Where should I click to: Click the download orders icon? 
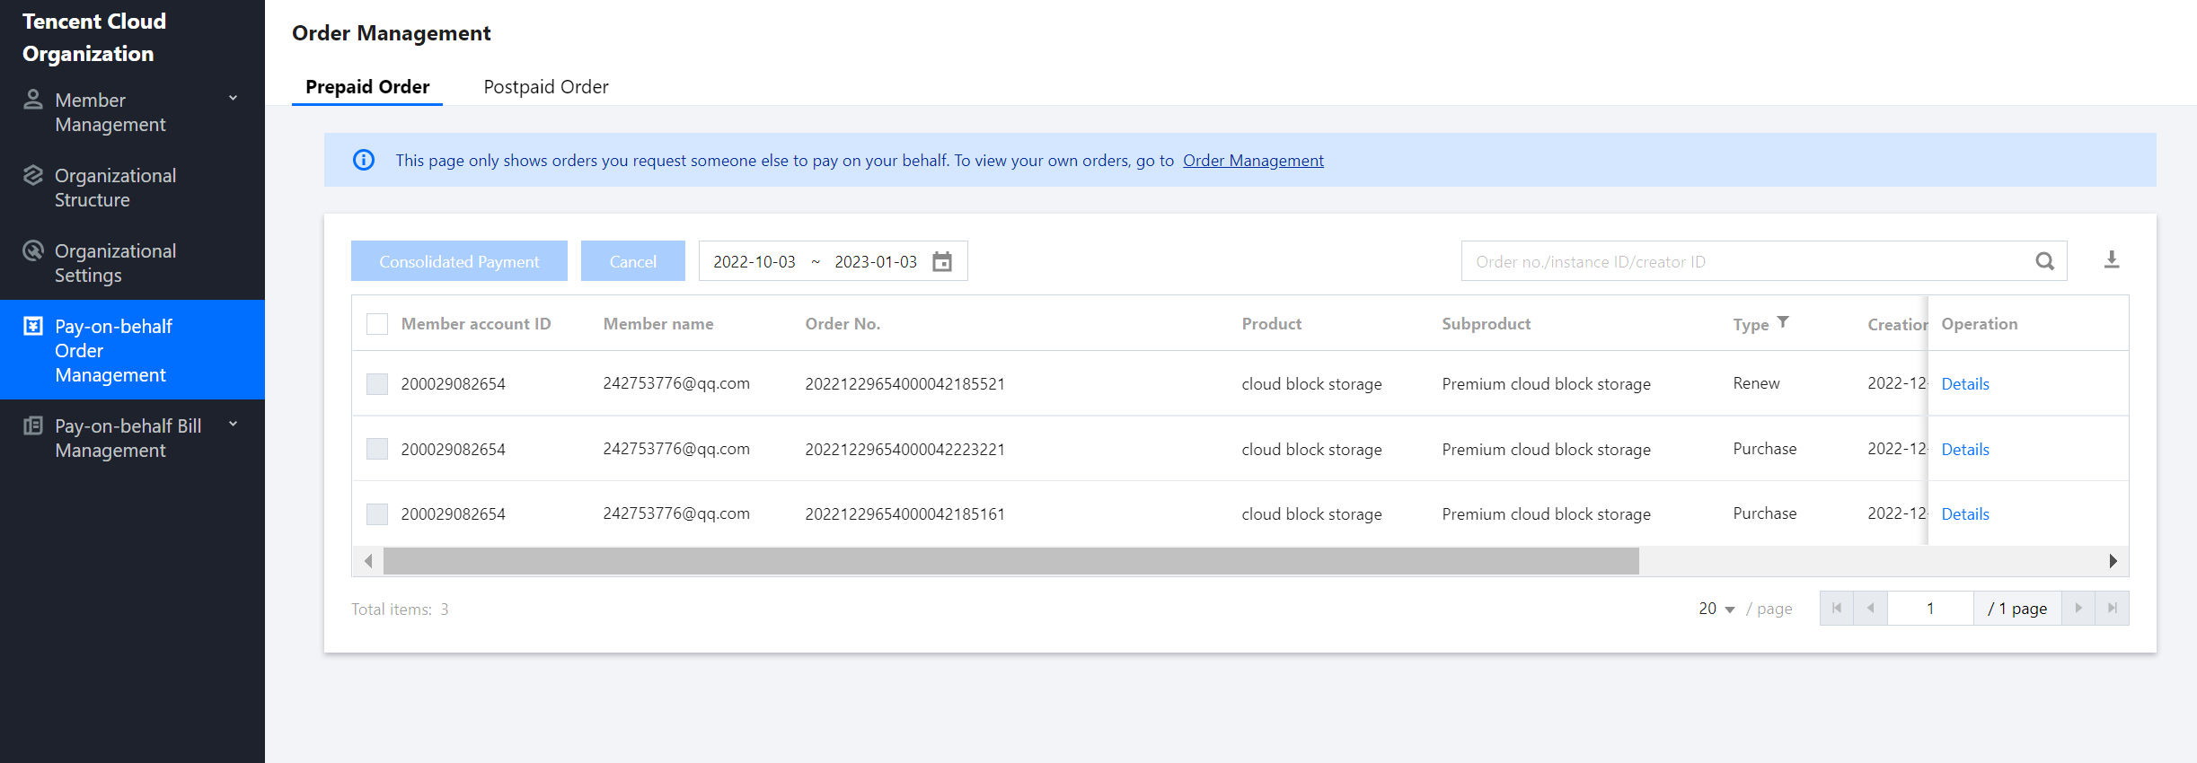point(2112,260)
